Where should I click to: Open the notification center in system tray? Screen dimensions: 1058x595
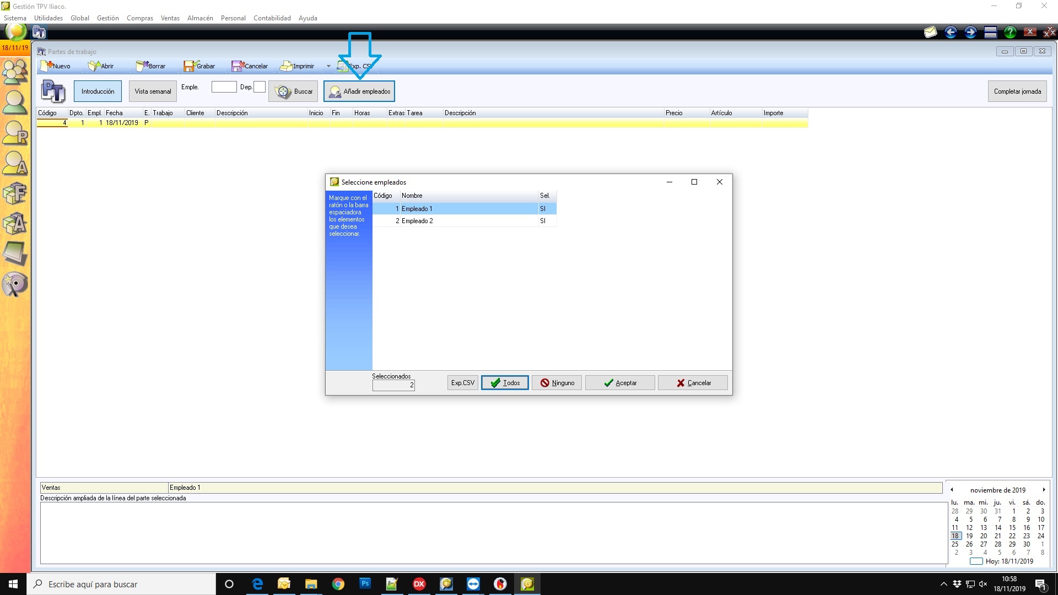(1041, 585)
